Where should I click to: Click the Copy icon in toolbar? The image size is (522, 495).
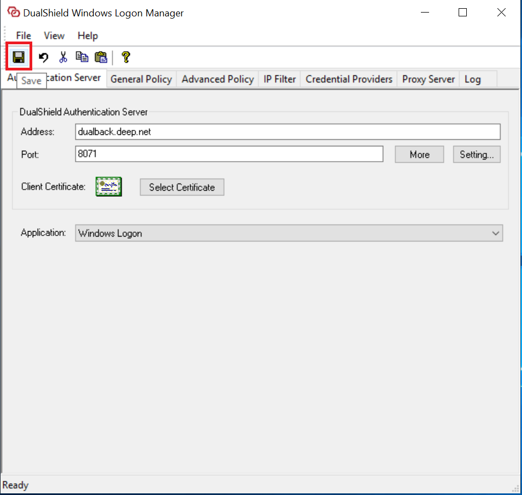pos(82,57)
